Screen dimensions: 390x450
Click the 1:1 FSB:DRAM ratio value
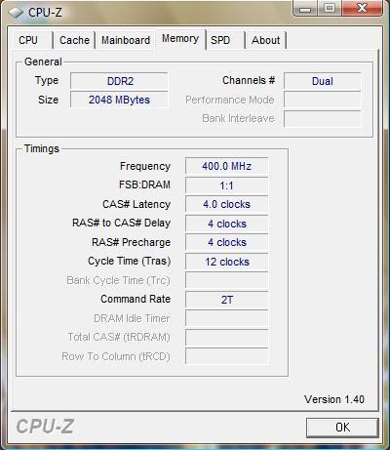coord(226,185)
